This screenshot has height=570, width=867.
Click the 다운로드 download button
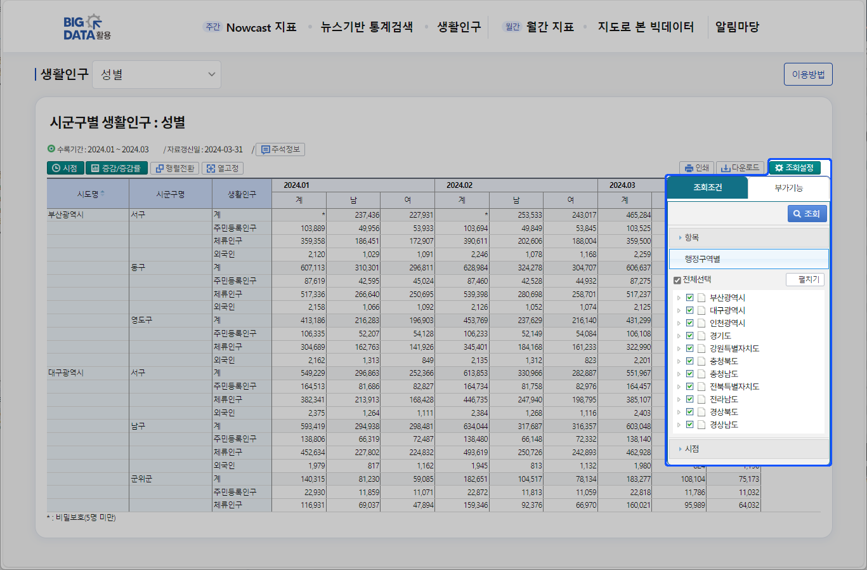point(740,168)
